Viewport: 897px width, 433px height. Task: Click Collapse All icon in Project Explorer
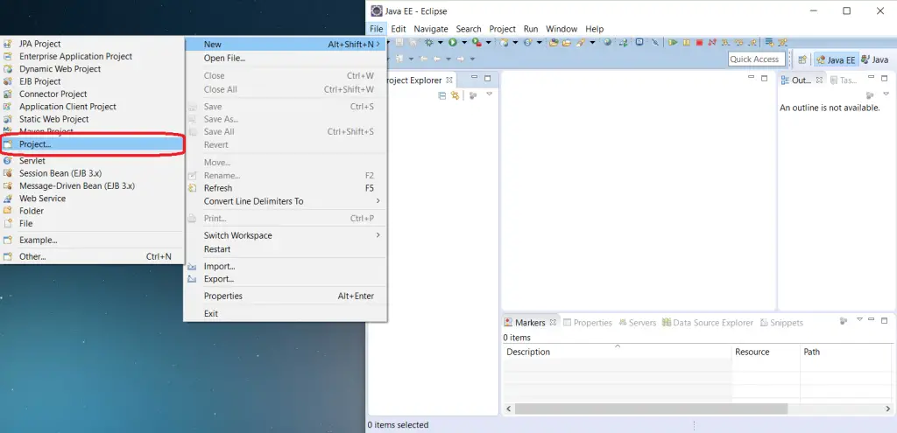[442, 95]
